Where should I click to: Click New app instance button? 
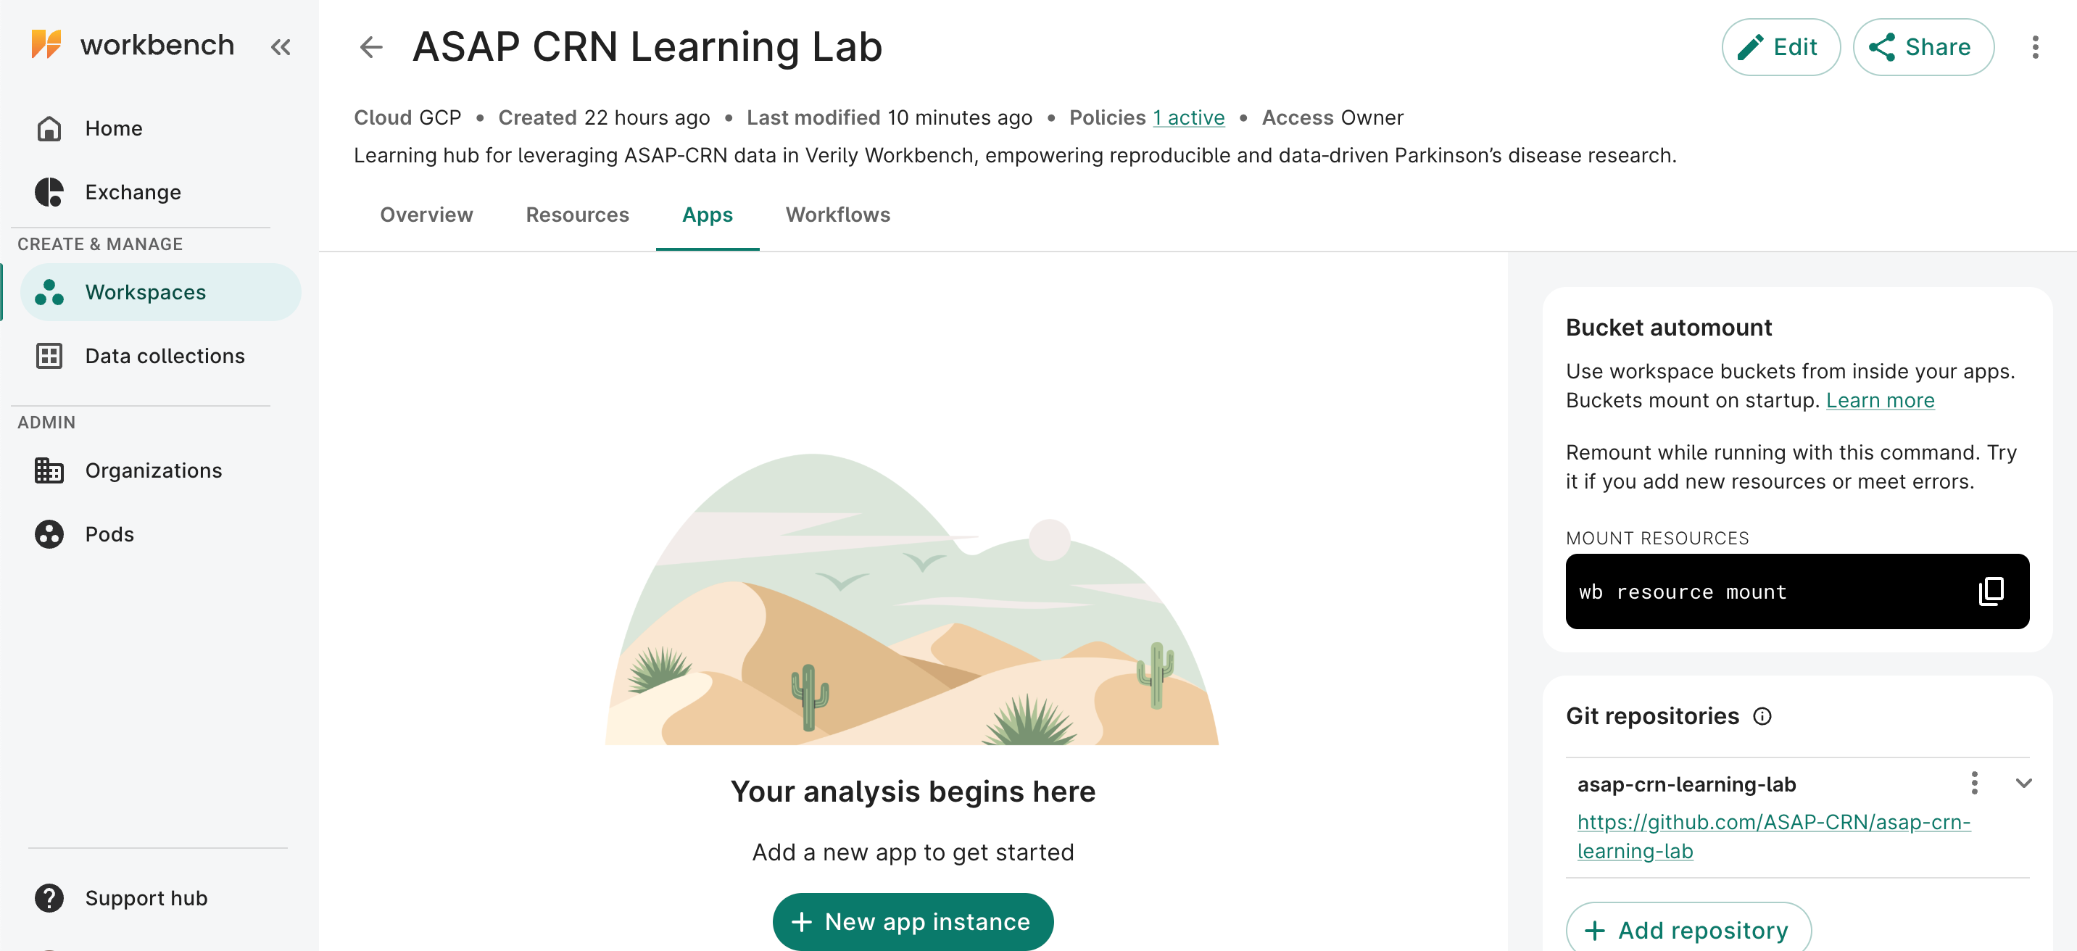912,921
